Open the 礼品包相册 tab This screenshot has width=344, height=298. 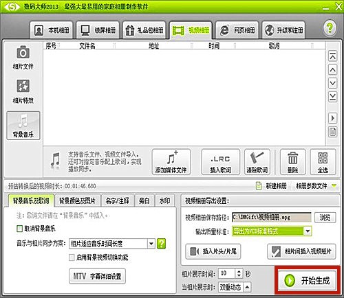tap(144, 30)
